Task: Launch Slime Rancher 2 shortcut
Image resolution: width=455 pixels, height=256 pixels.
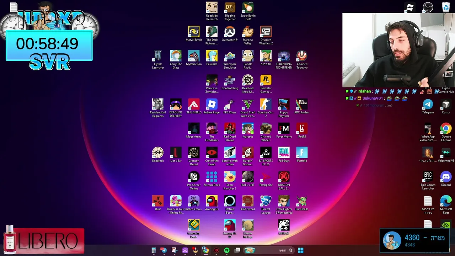Action: click(230, 180)
